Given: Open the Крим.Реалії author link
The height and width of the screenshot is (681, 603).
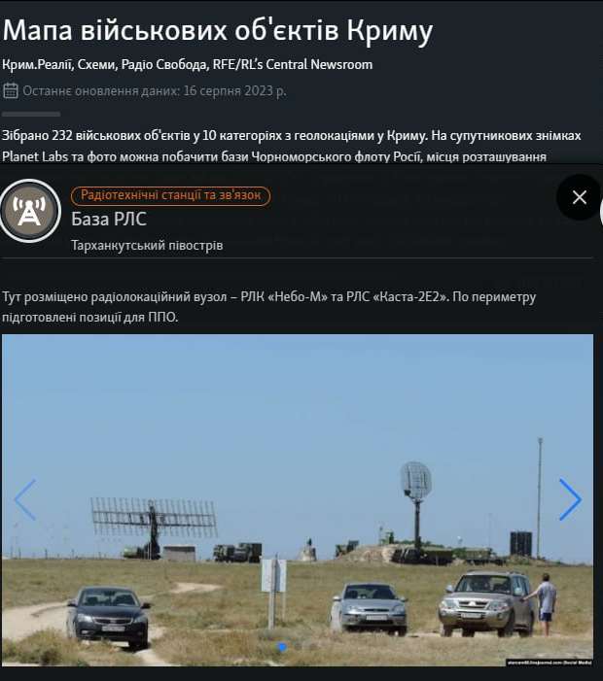Looking at the screenshot, I should coord(37,65).
